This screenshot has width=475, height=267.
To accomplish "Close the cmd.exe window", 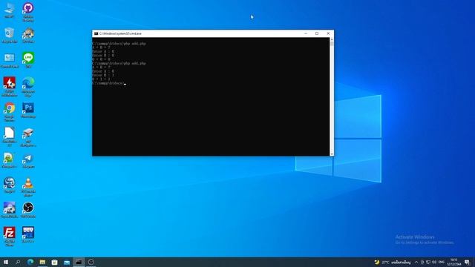I will 328,33.
